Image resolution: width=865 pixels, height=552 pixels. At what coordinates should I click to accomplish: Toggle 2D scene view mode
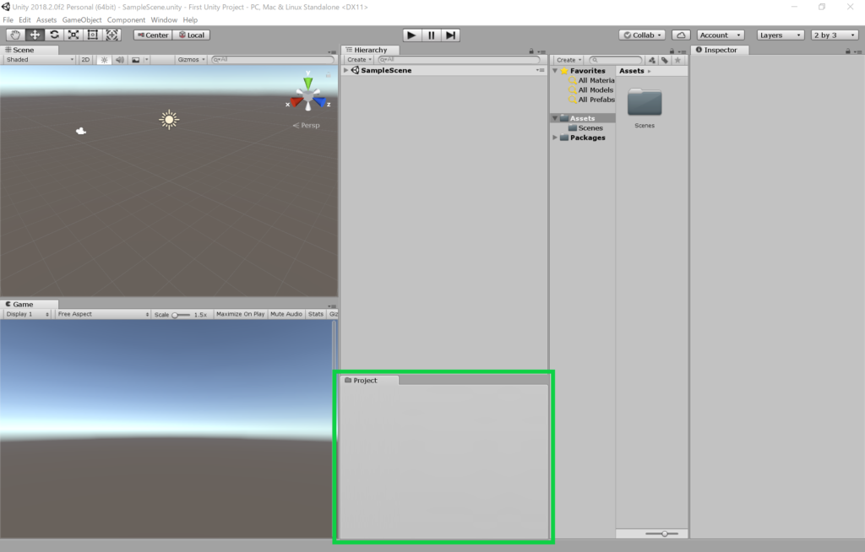pos(85,60)
